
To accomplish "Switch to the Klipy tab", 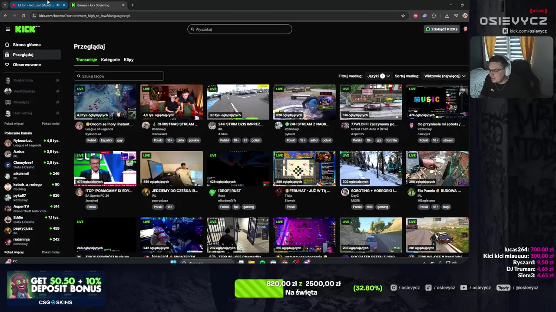I will tap(129, 60).
